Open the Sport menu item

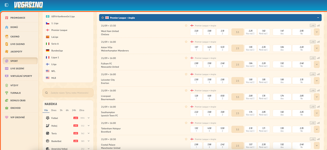coord(20,61)
